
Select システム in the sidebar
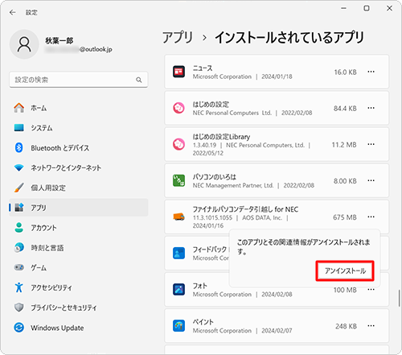coord(79,128)
